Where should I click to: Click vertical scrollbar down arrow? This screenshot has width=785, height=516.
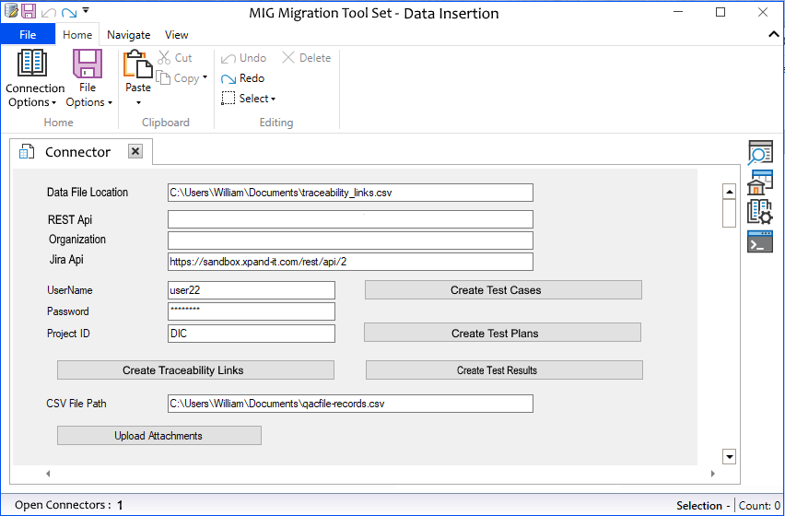[730, 456]
